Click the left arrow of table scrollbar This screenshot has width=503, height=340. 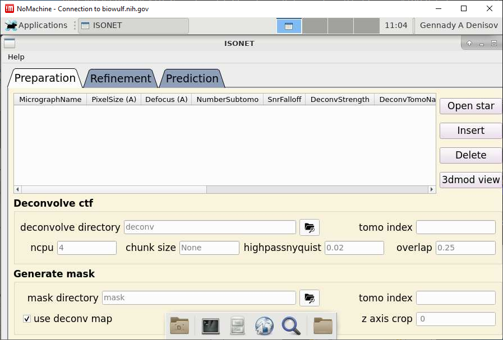(x=17, y=190)
